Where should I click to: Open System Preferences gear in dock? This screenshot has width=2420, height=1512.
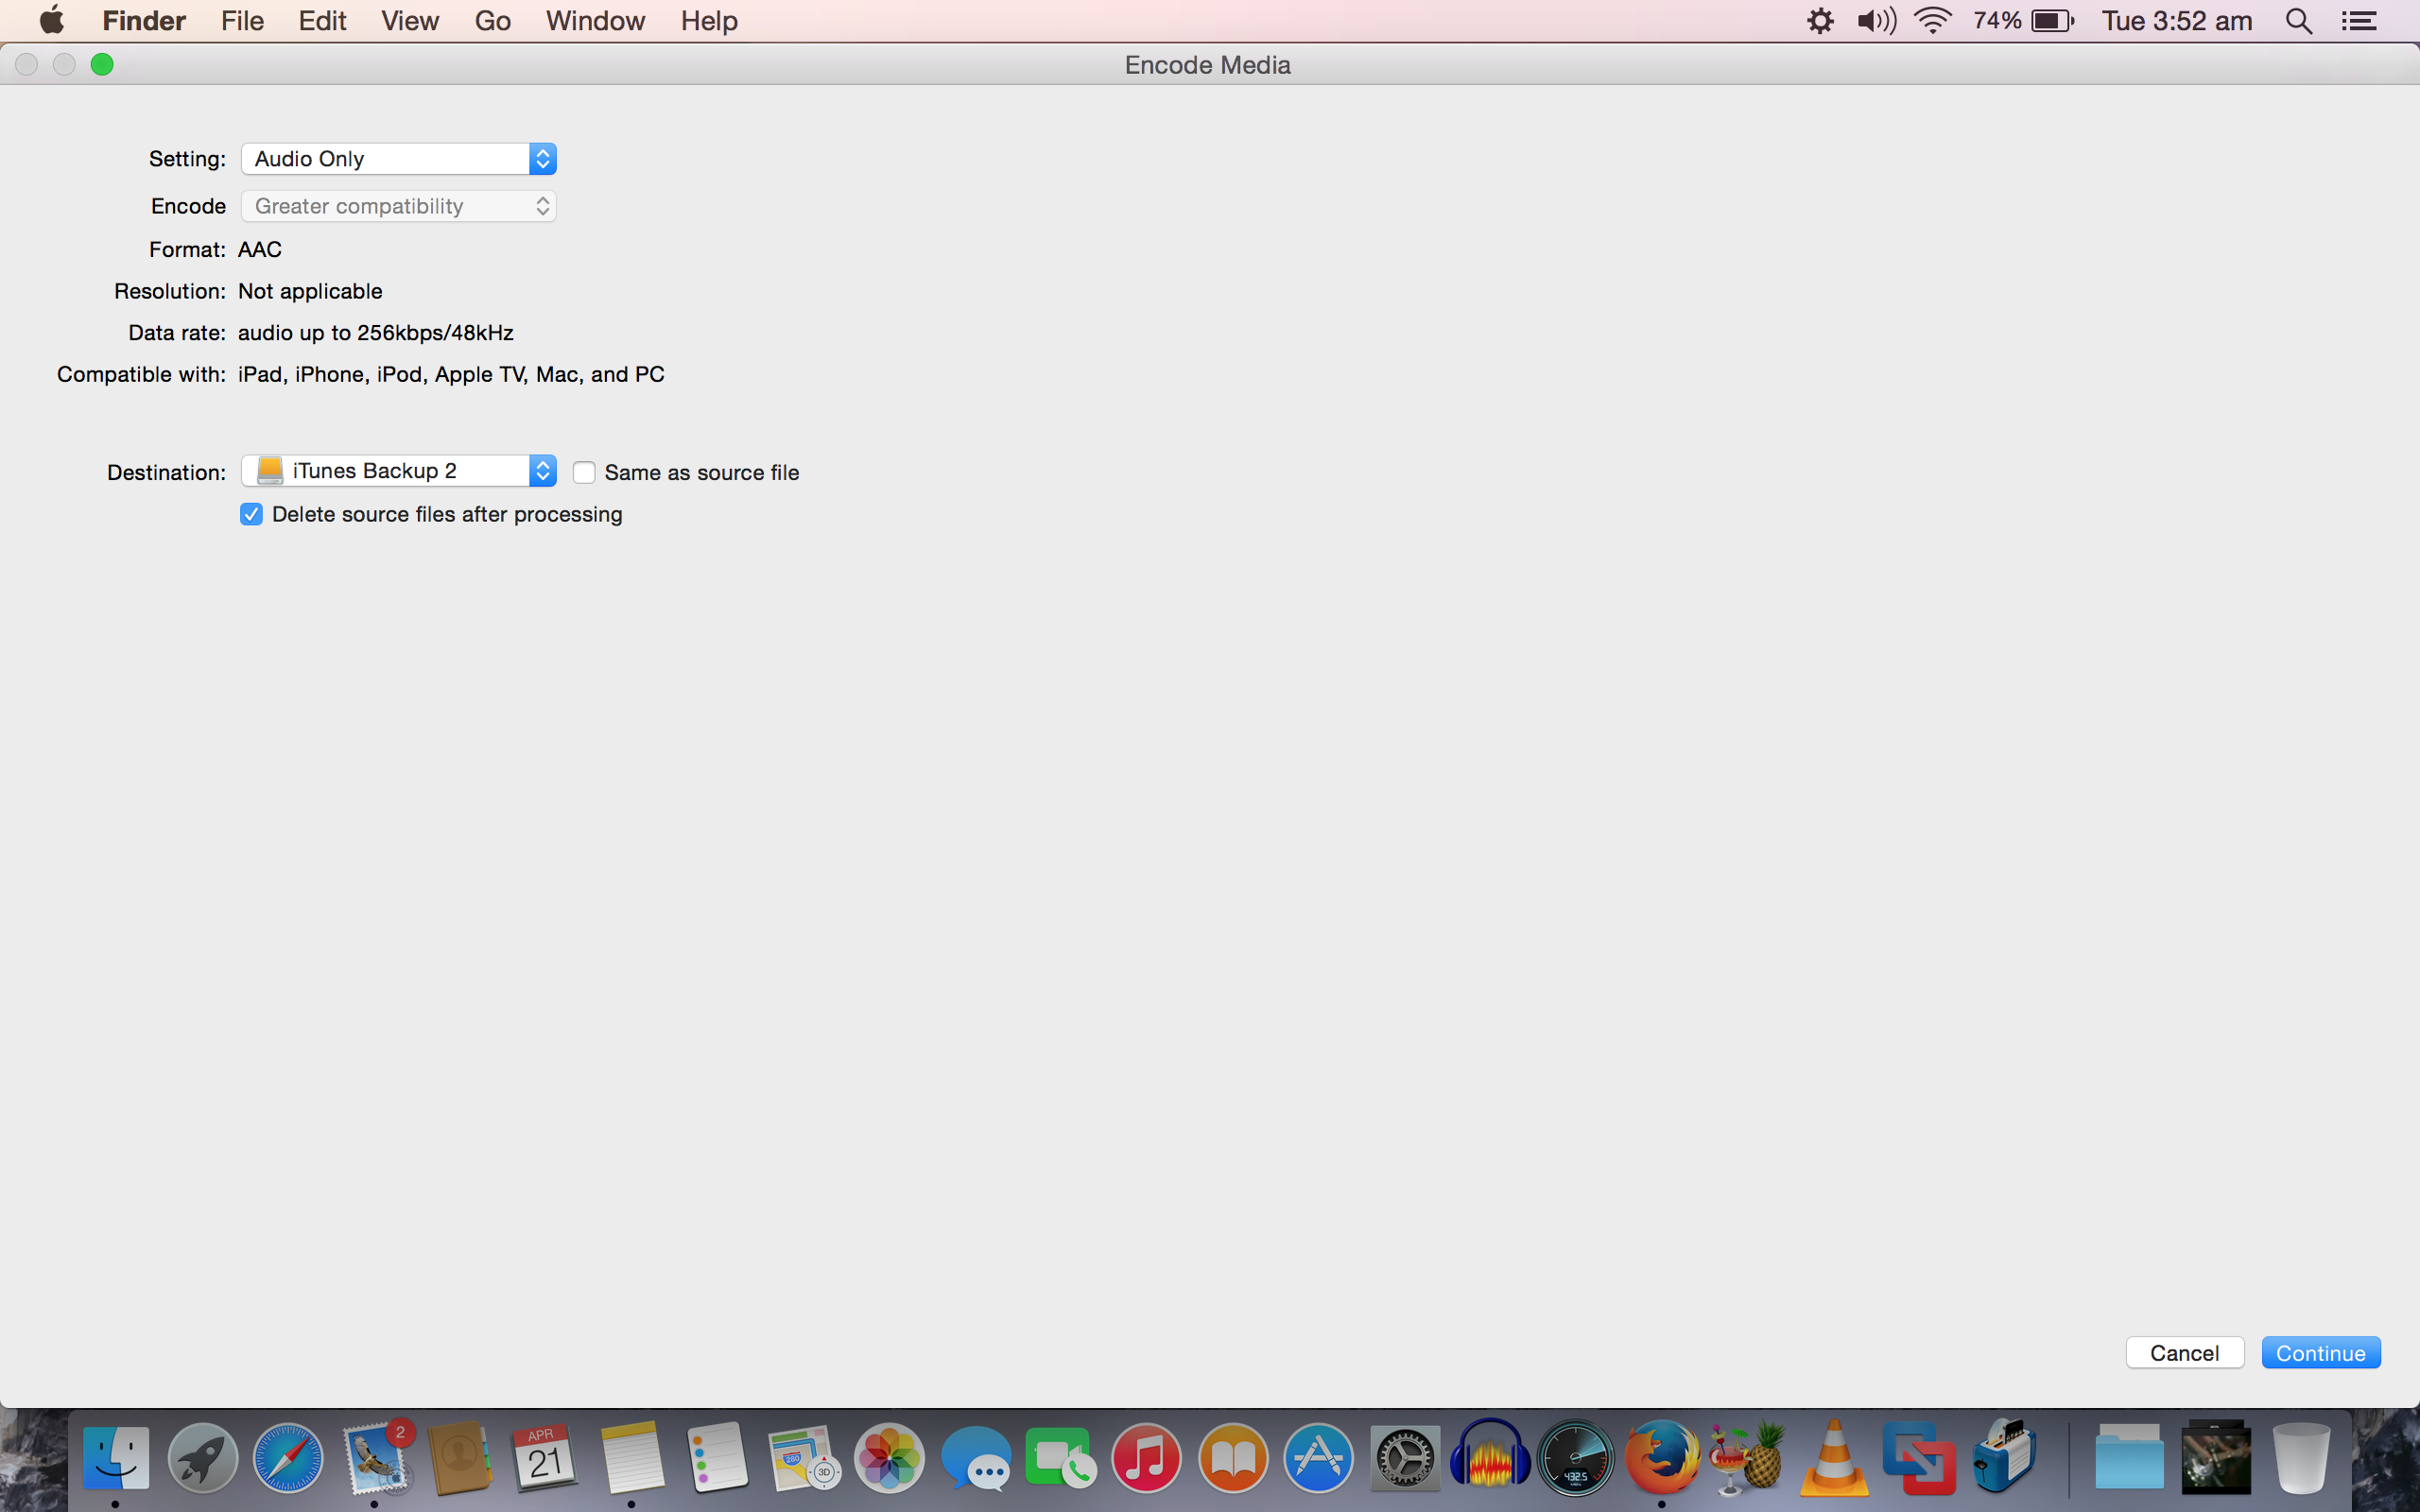point(1404,1457)
